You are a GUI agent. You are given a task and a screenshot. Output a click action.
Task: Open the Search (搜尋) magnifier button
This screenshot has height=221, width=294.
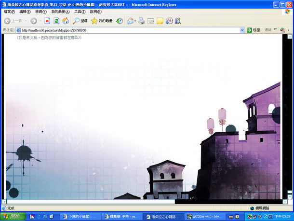coord(80,21)
